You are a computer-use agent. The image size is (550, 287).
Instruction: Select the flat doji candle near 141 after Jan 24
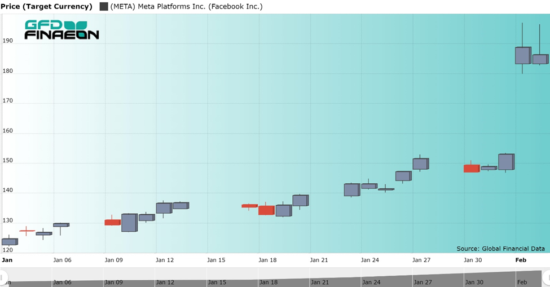point(386,189)
